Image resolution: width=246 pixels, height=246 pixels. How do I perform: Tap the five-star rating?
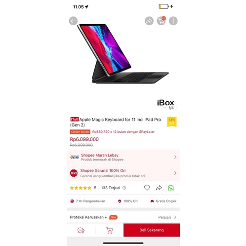(81, 188)
